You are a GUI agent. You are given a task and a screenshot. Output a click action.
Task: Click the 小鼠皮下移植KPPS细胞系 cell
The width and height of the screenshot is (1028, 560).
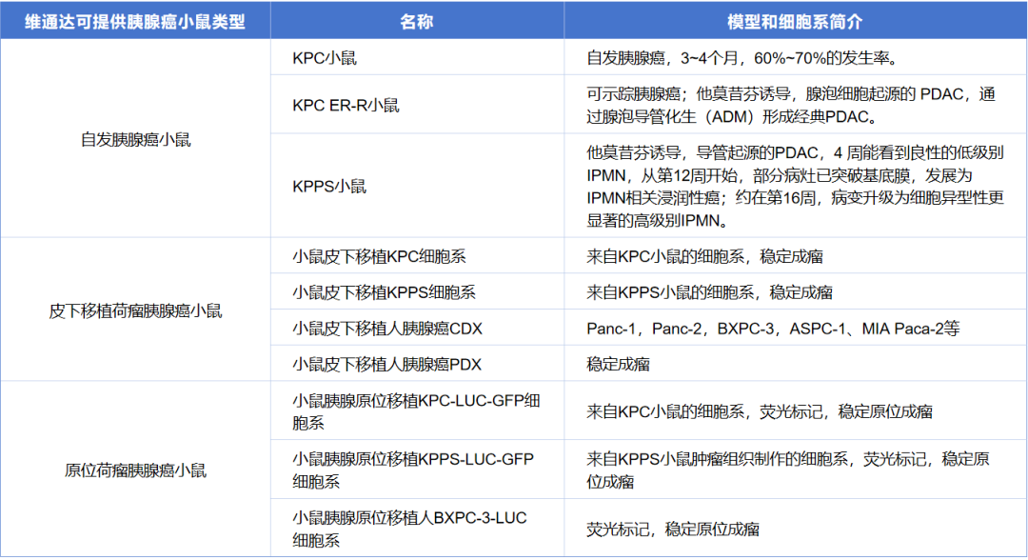point(384,292)
